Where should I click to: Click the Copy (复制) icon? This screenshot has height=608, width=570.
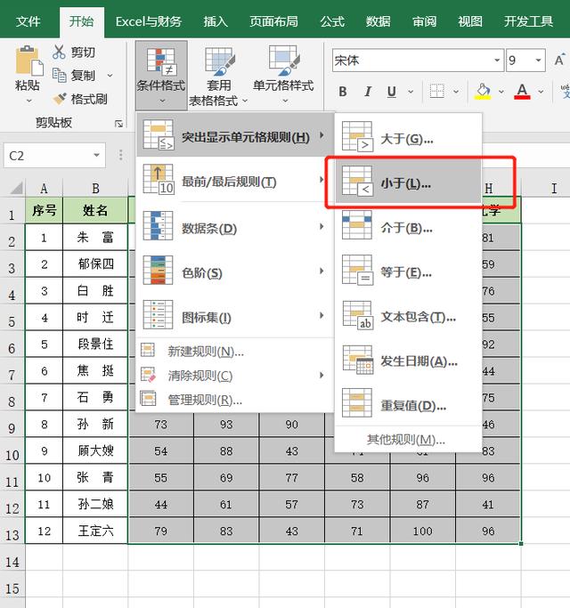tap(60, 76)
